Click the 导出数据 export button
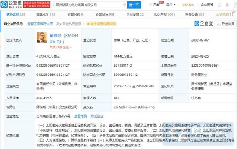This screenshot has width=237, height=149. pyautogui.click(x=226, y=24)
